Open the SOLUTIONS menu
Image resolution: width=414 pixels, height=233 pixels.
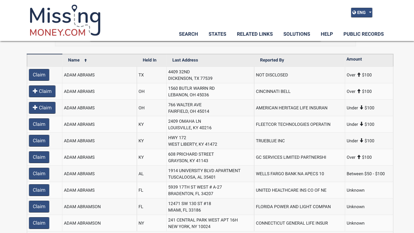297,34
